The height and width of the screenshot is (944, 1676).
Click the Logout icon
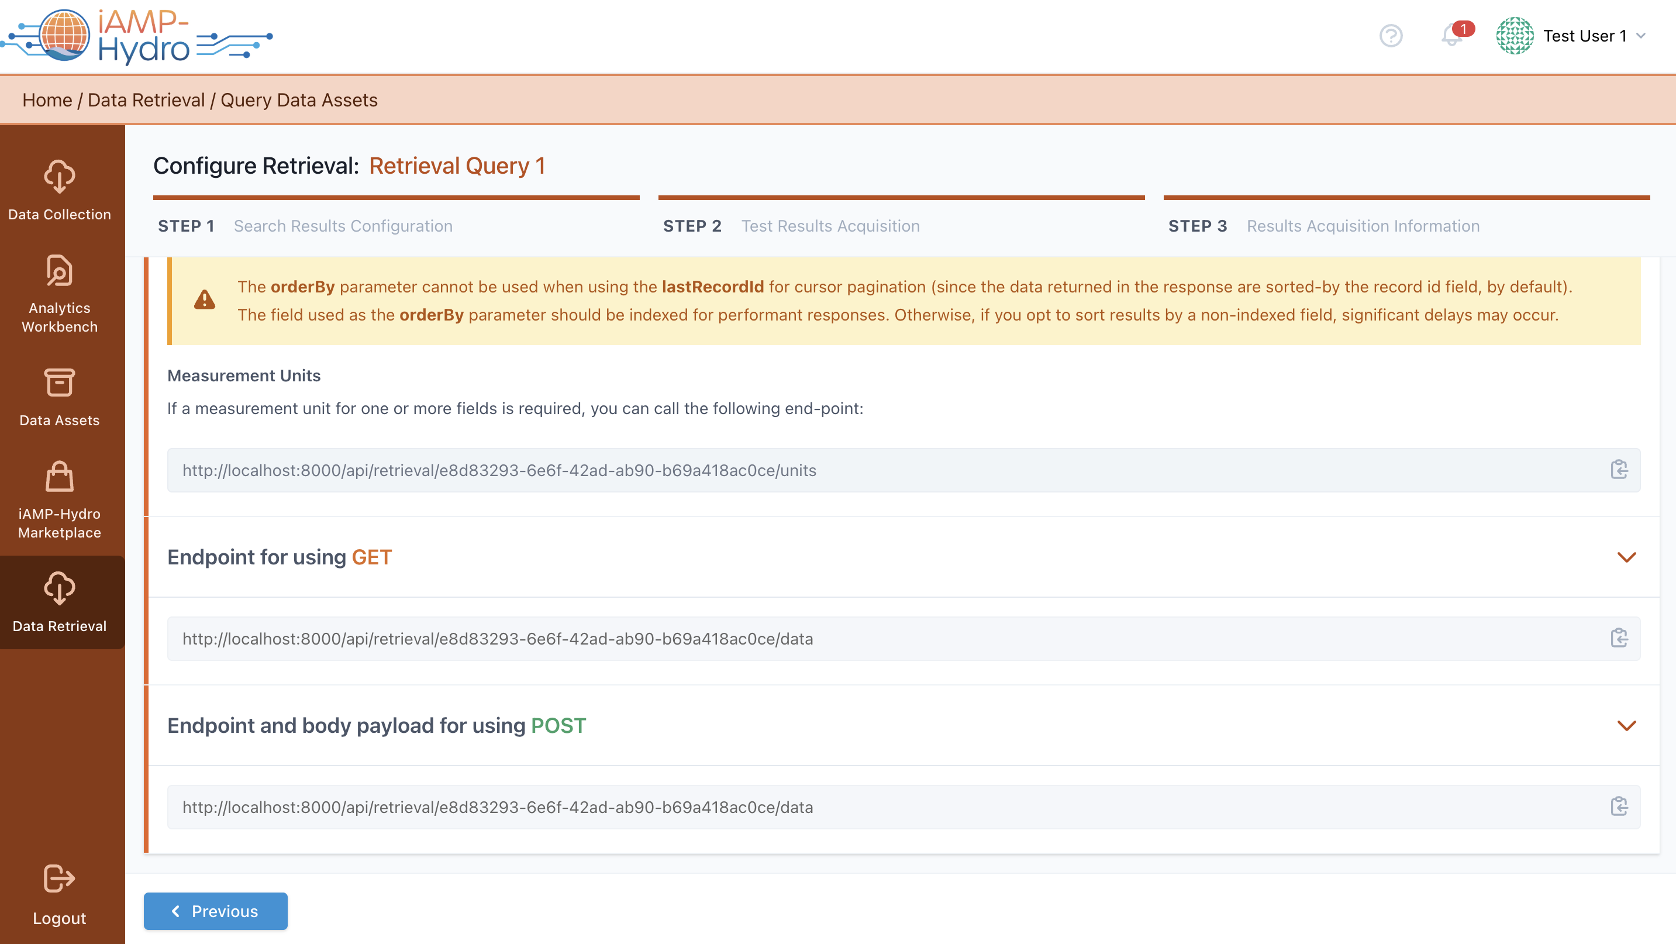[x=59, y=880]
